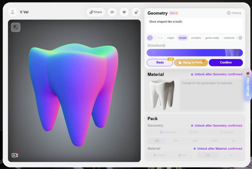Click the History clock icon
The width and height of the screenshot is (252, 169).
point(229,13)
